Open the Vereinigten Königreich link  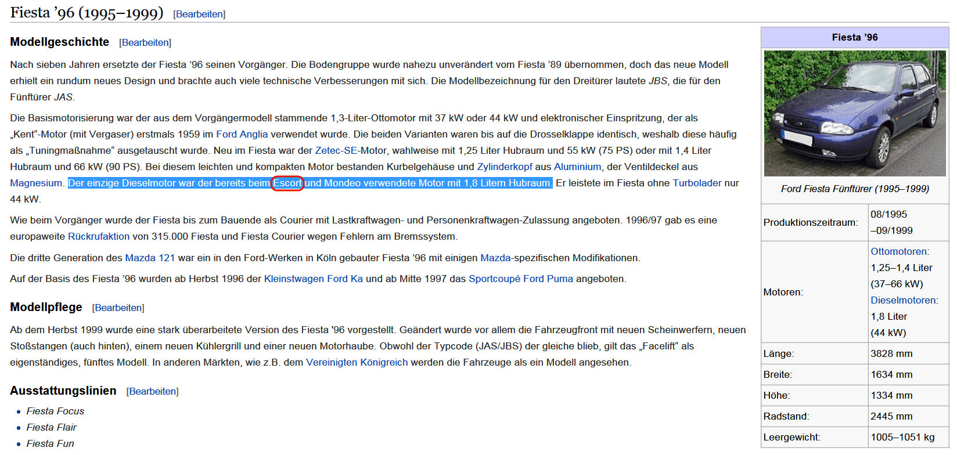[x=357, y=363]
